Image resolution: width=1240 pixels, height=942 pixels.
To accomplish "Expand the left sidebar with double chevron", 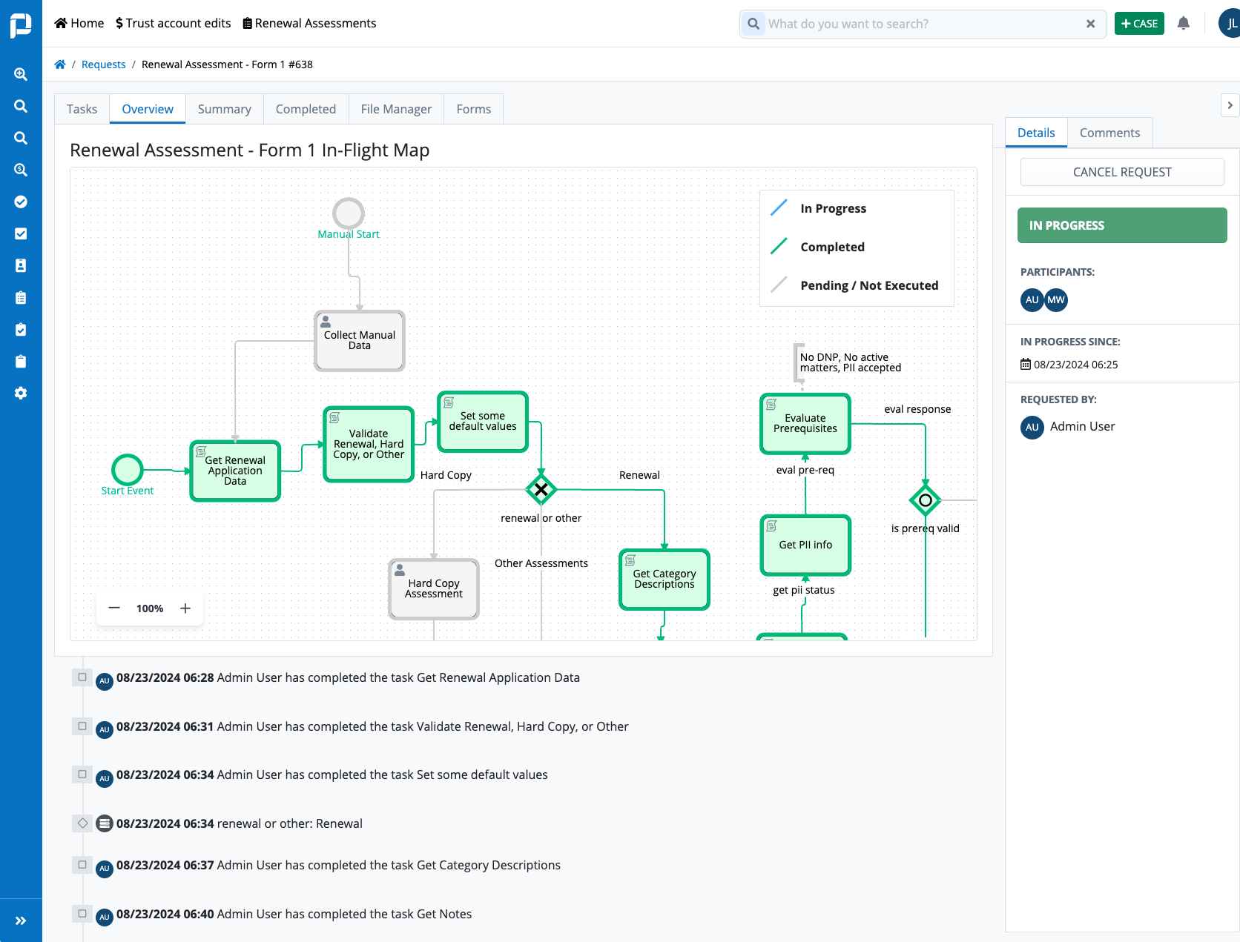I will [21, 921].
